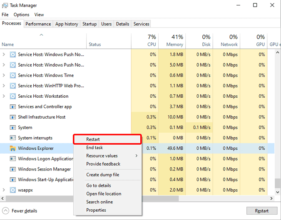Choose Create dump file option

[107, 175]
